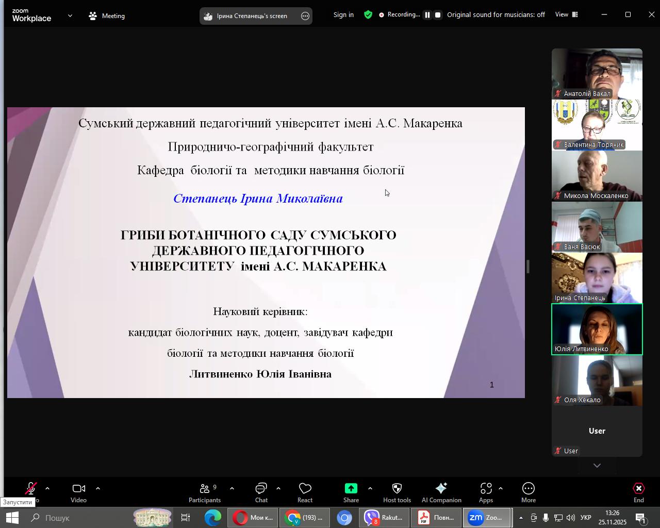
Task: Select Юлія Литвиненко video thumbnail
Action: 597,329
